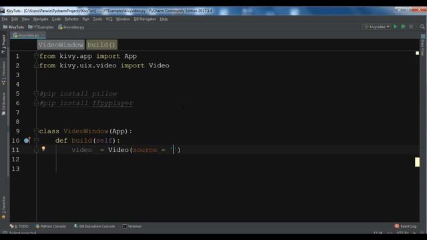This screenshot has width=427, height=240.
Task: Click the import fold end marker on line 2
Action: 36,65
